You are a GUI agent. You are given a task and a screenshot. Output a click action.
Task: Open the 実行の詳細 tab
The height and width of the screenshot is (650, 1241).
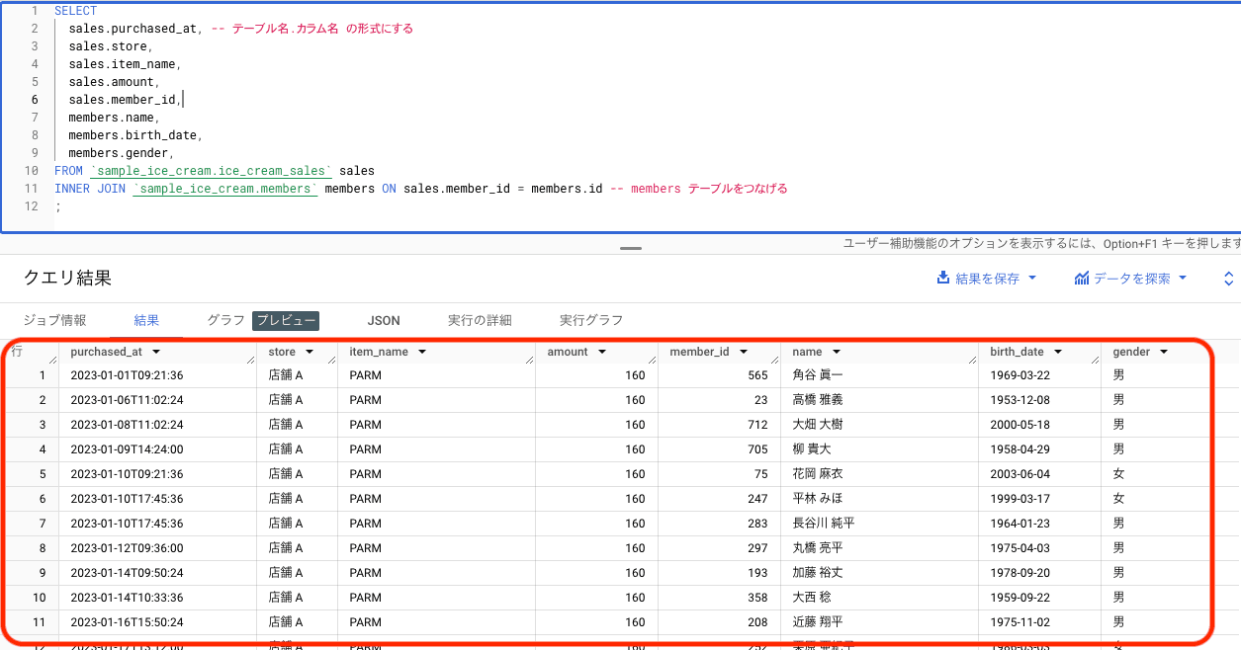(480, 320)
